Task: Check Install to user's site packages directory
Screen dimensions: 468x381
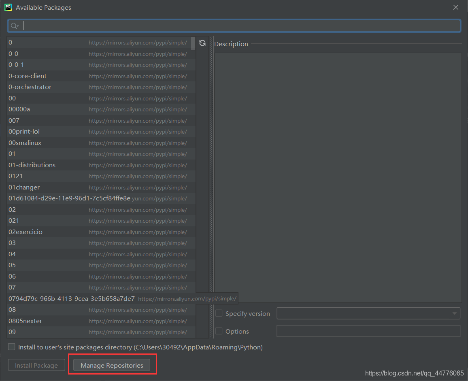Action: click(x=11, y=347)
